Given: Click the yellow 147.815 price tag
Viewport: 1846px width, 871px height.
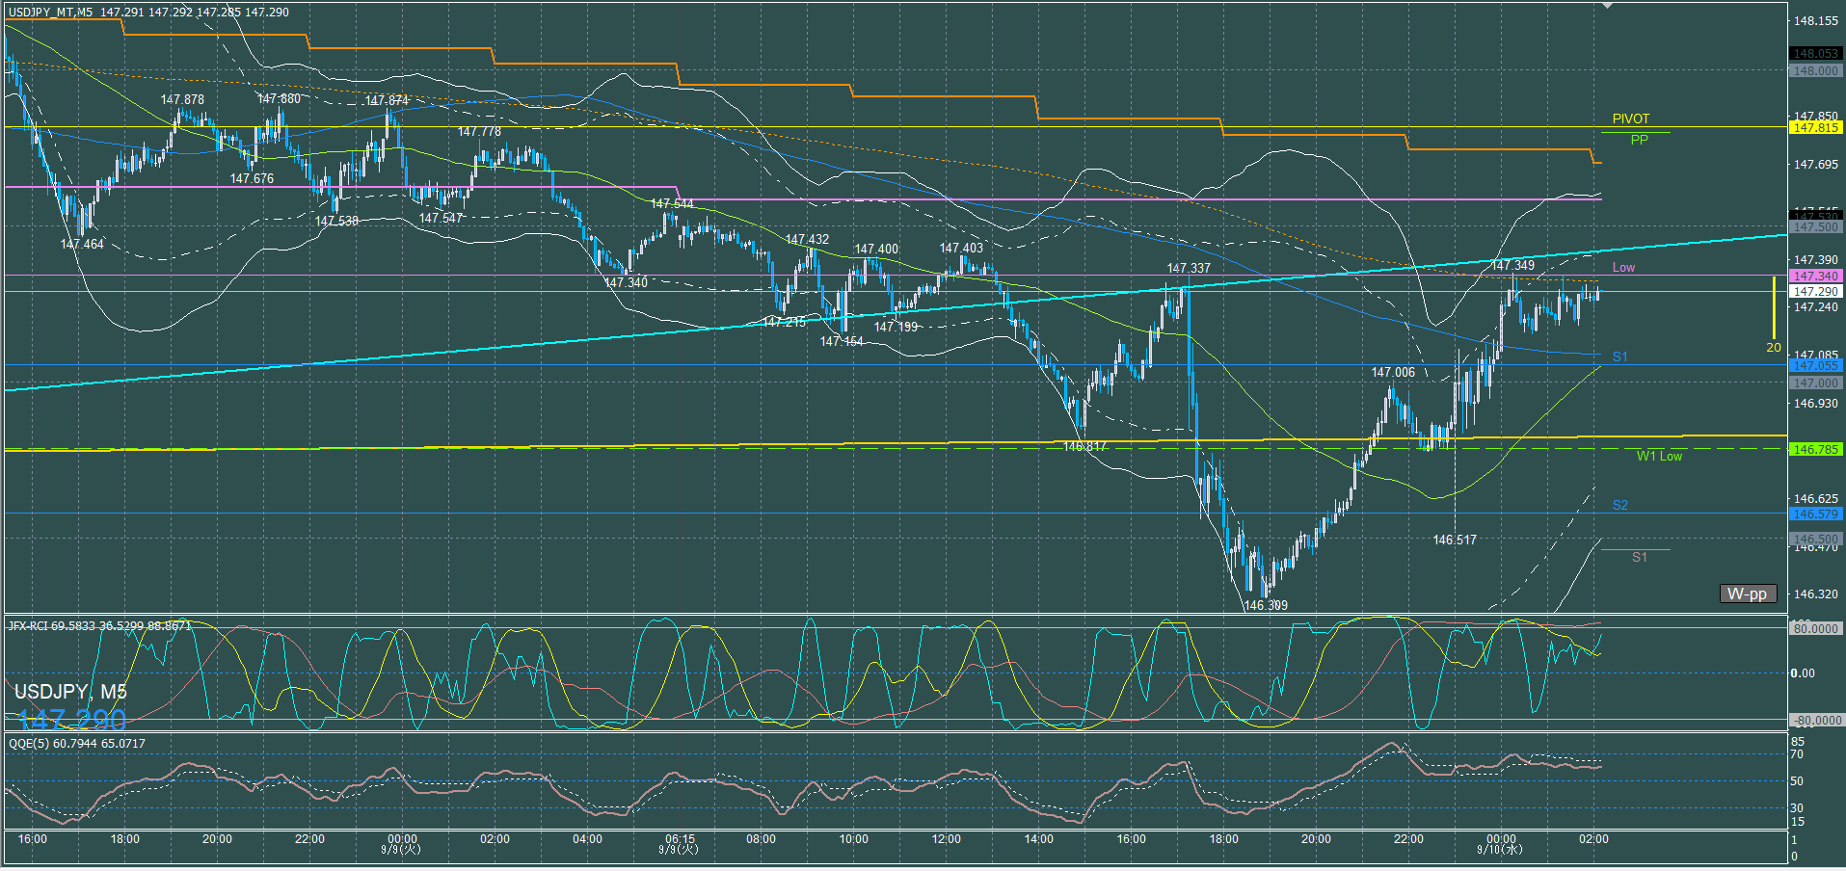Looking at the screenshot, I should click(1815, 127).
